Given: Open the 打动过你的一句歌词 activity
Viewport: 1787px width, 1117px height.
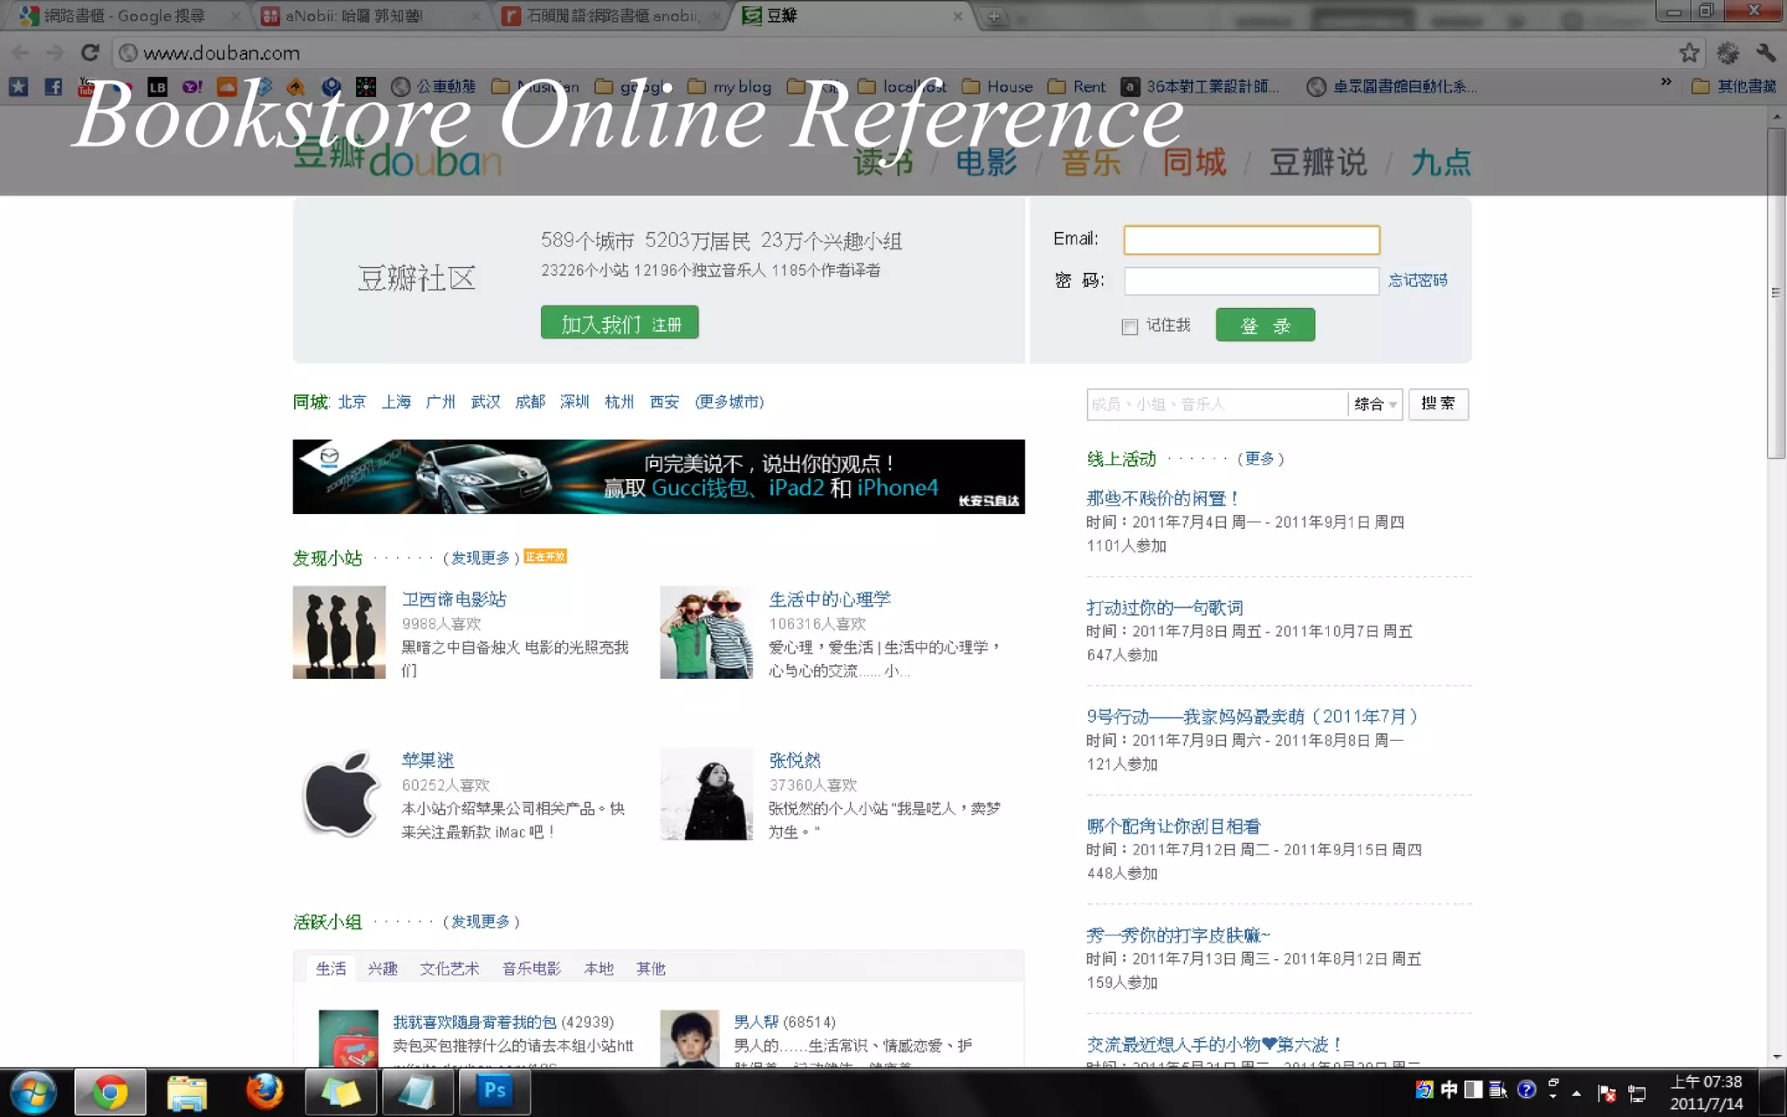Looking at the screenshot, I should tap(1165, 607).
